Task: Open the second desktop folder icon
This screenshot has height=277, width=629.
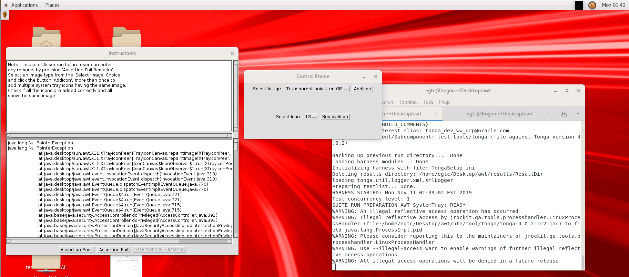Action: click(x=127, y=37)
